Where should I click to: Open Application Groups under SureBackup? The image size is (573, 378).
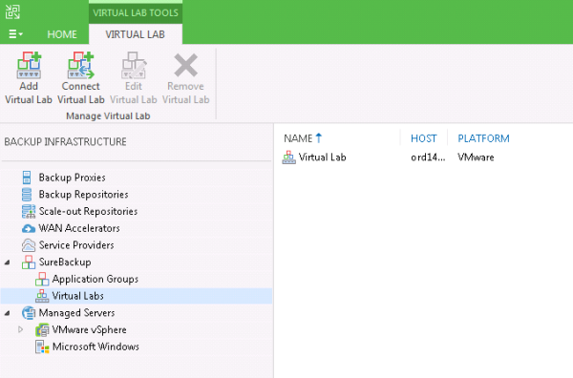point(95,279)
